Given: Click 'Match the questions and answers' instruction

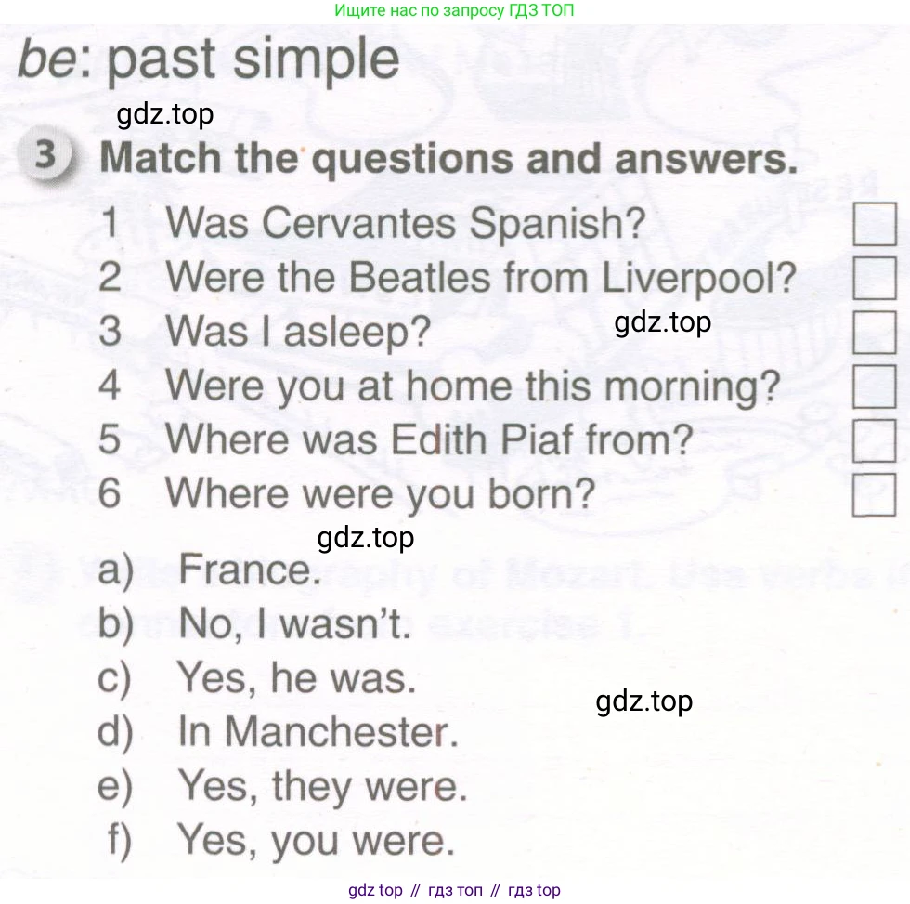Looking at the screenshot, I should [449, 158].
